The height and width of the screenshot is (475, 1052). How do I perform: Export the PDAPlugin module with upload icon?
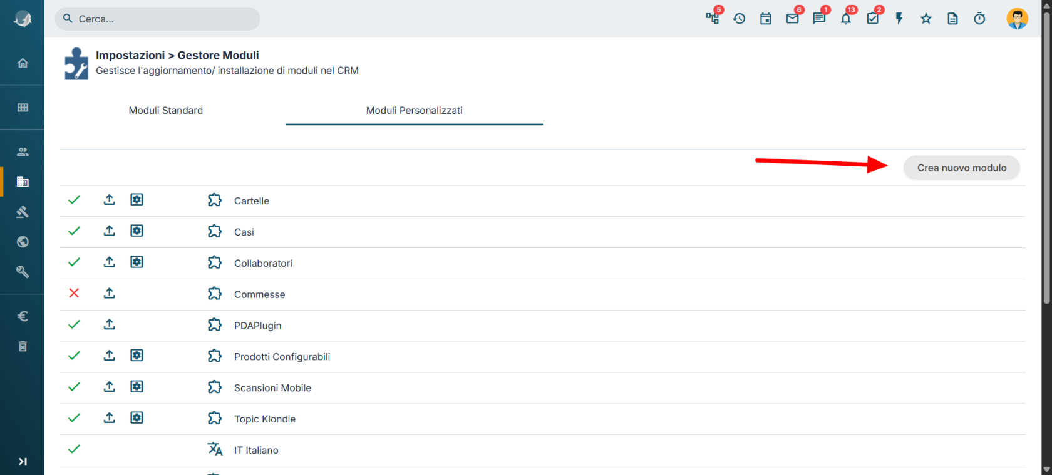(110, 324)
